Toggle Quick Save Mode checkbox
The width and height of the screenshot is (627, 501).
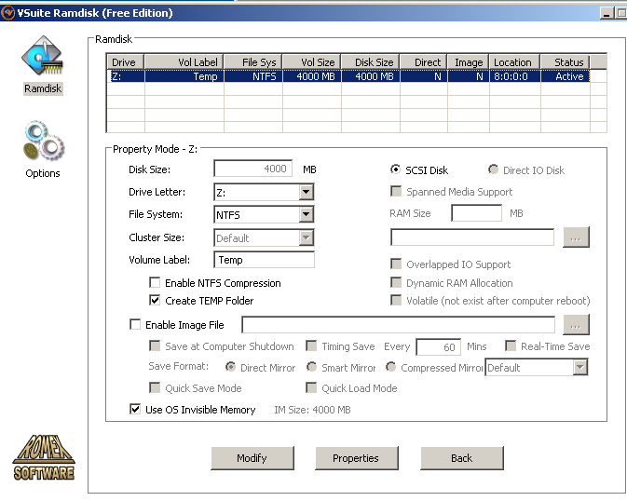[x=155, y=387]
